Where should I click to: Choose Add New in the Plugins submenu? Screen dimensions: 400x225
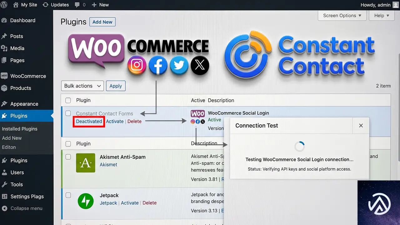pos(12,138)
